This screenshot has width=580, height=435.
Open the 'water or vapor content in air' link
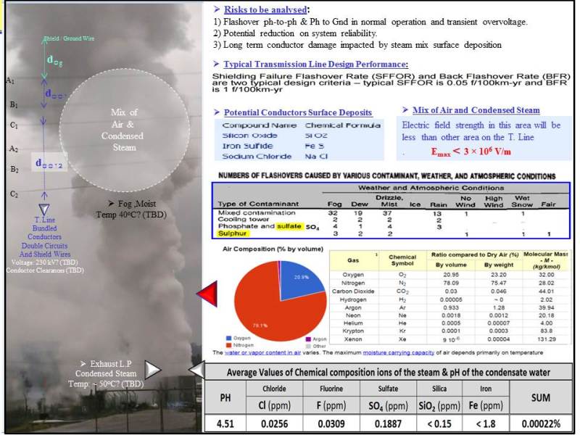(x=262, y=352)
